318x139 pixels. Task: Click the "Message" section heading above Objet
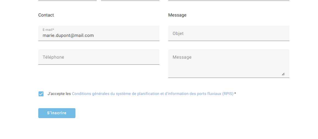point(177,15)
